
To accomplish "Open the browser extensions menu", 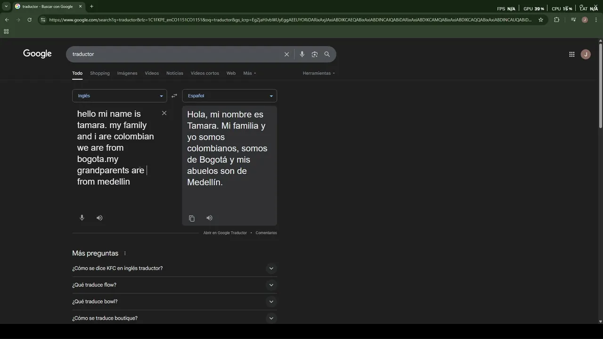I will click(x=556, y=20).
